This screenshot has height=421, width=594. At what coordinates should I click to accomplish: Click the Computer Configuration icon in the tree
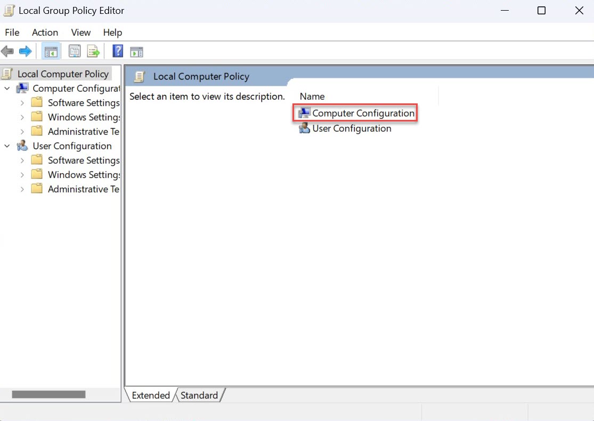[22, 88]
